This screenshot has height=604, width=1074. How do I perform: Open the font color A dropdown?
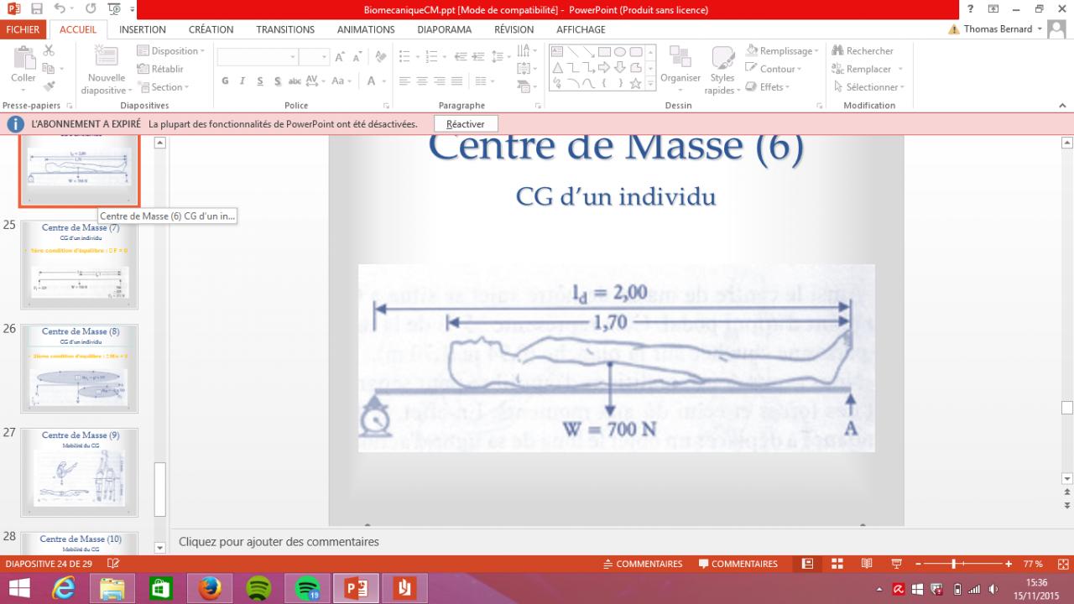(375, 81)
